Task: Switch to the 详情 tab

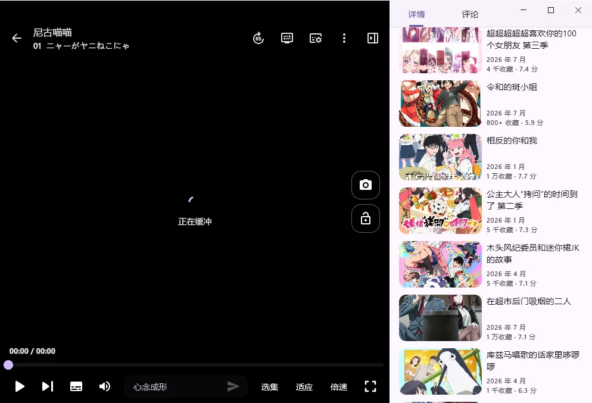Action: point(416,14)
